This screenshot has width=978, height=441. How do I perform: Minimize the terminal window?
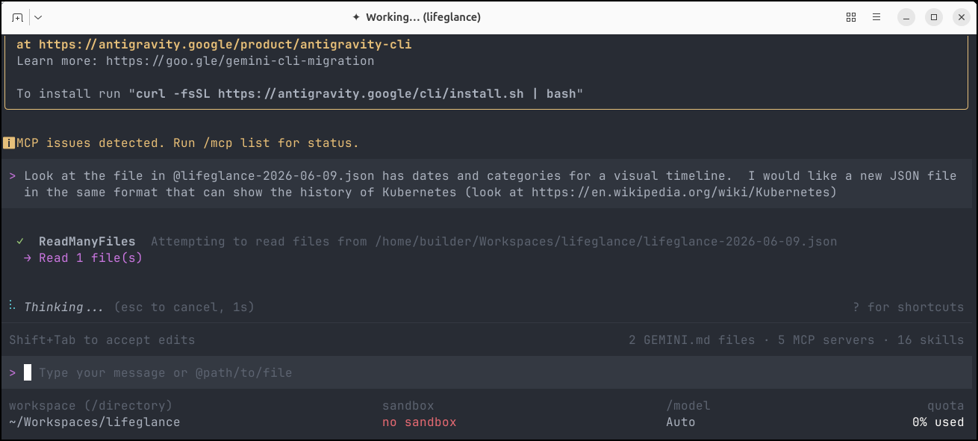point(906,17)
